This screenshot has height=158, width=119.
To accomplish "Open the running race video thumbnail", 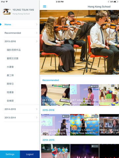I will 56,151.
